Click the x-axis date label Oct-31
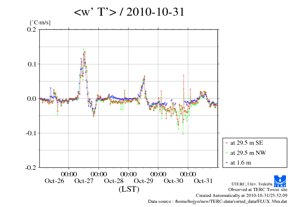 (x=203, y=181)
